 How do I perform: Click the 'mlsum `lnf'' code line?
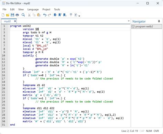(62, 72)
